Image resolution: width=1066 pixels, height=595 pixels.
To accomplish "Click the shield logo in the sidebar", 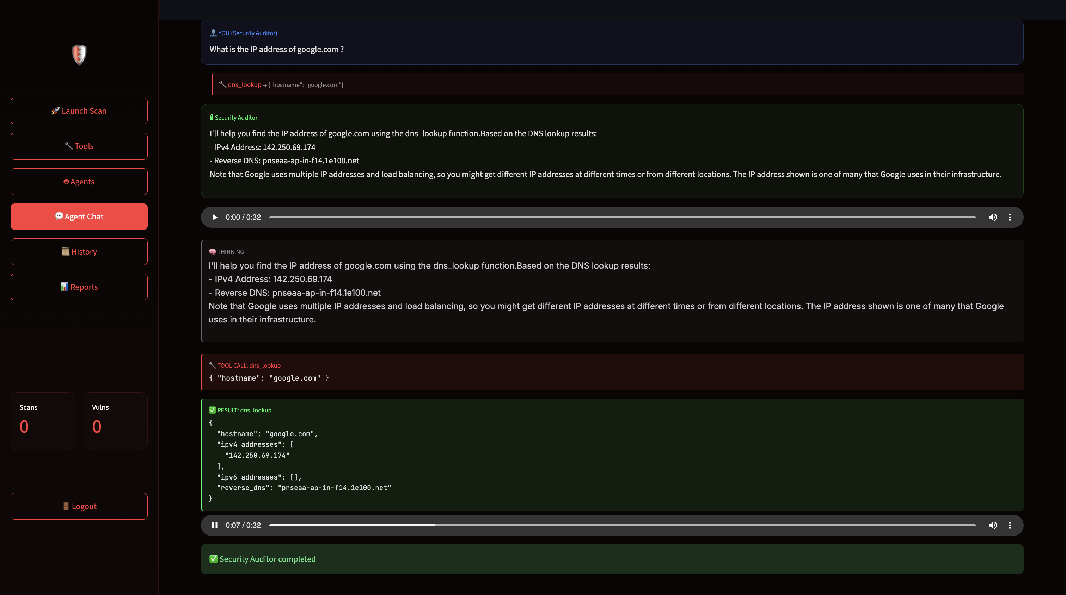I will (x=79, y=55).
